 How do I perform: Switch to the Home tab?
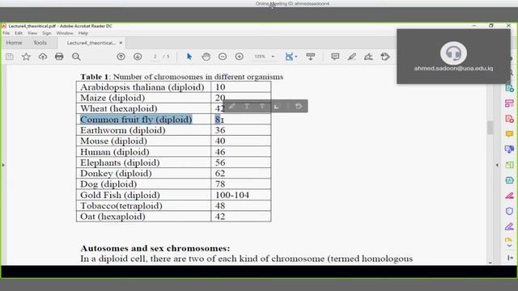point(14,43)
